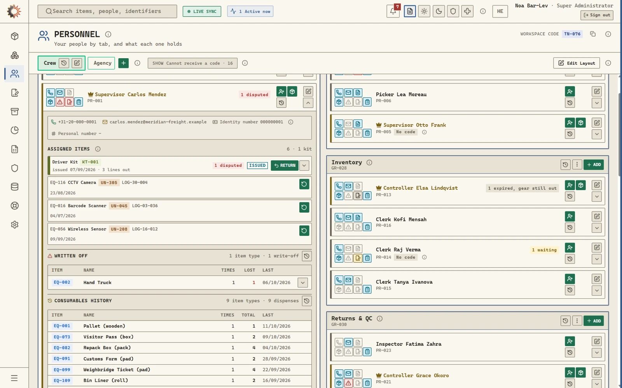Viewport: 622px width, 388px height.
Task: Open the document edit icon in sidebar
Action: [15, 93]
